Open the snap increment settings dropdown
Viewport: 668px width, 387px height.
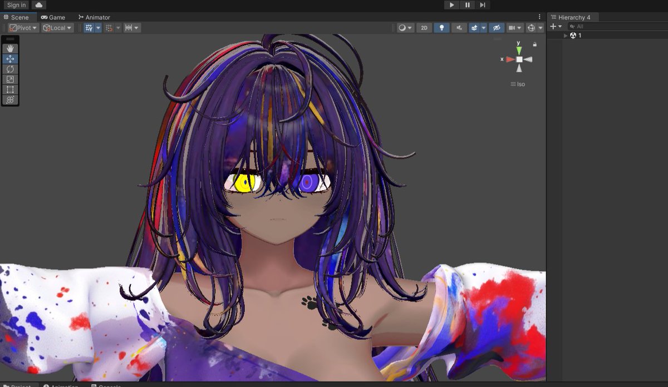tap(132, 28)
